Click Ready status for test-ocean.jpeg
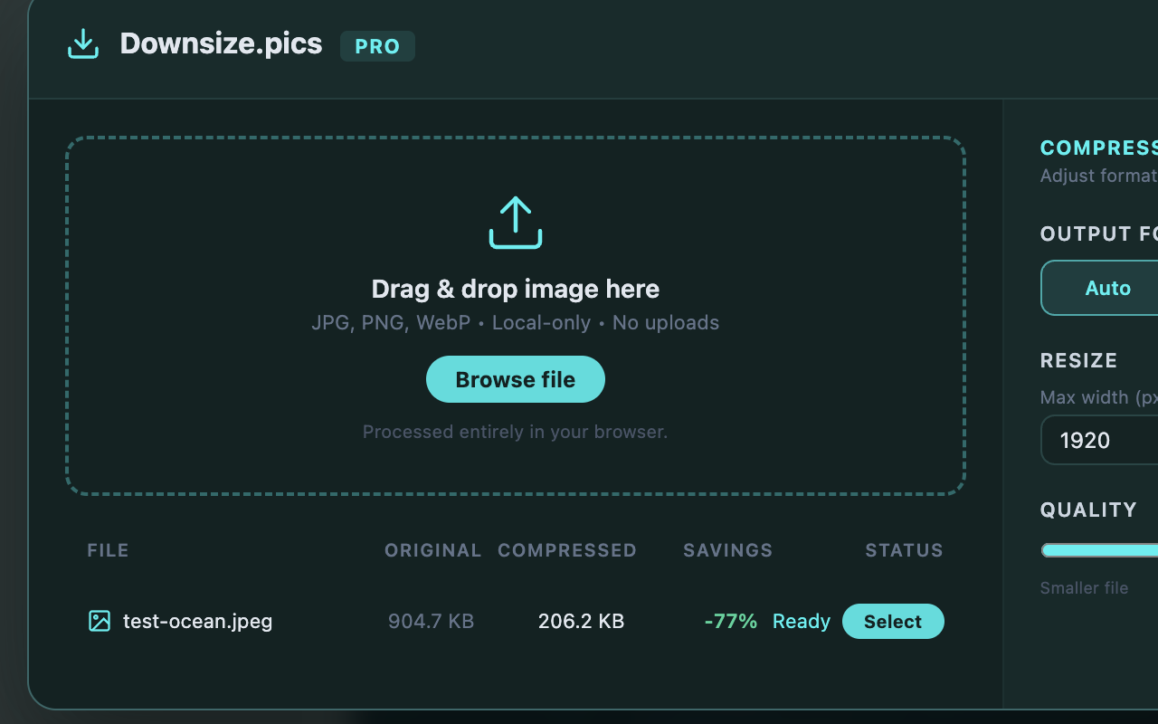This screenshot has height=724, width=1158. coord(801,621)
